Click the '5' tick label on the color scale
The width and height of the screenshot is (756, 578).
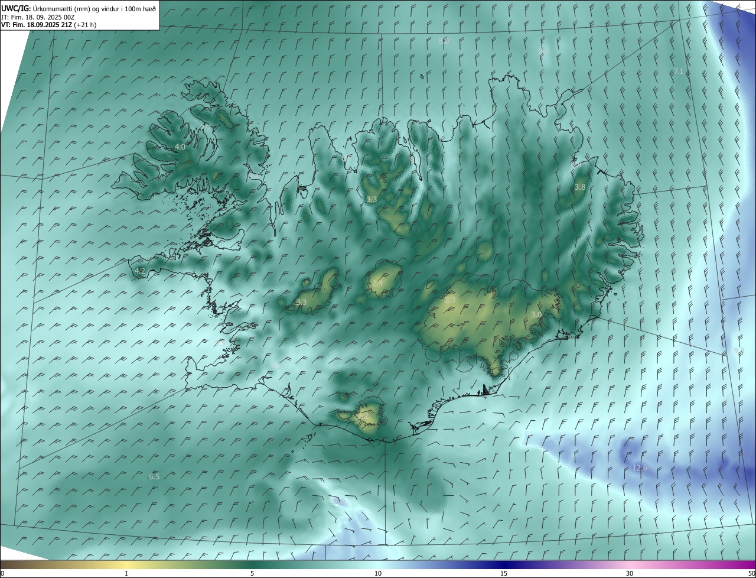[x=252, y=573]
